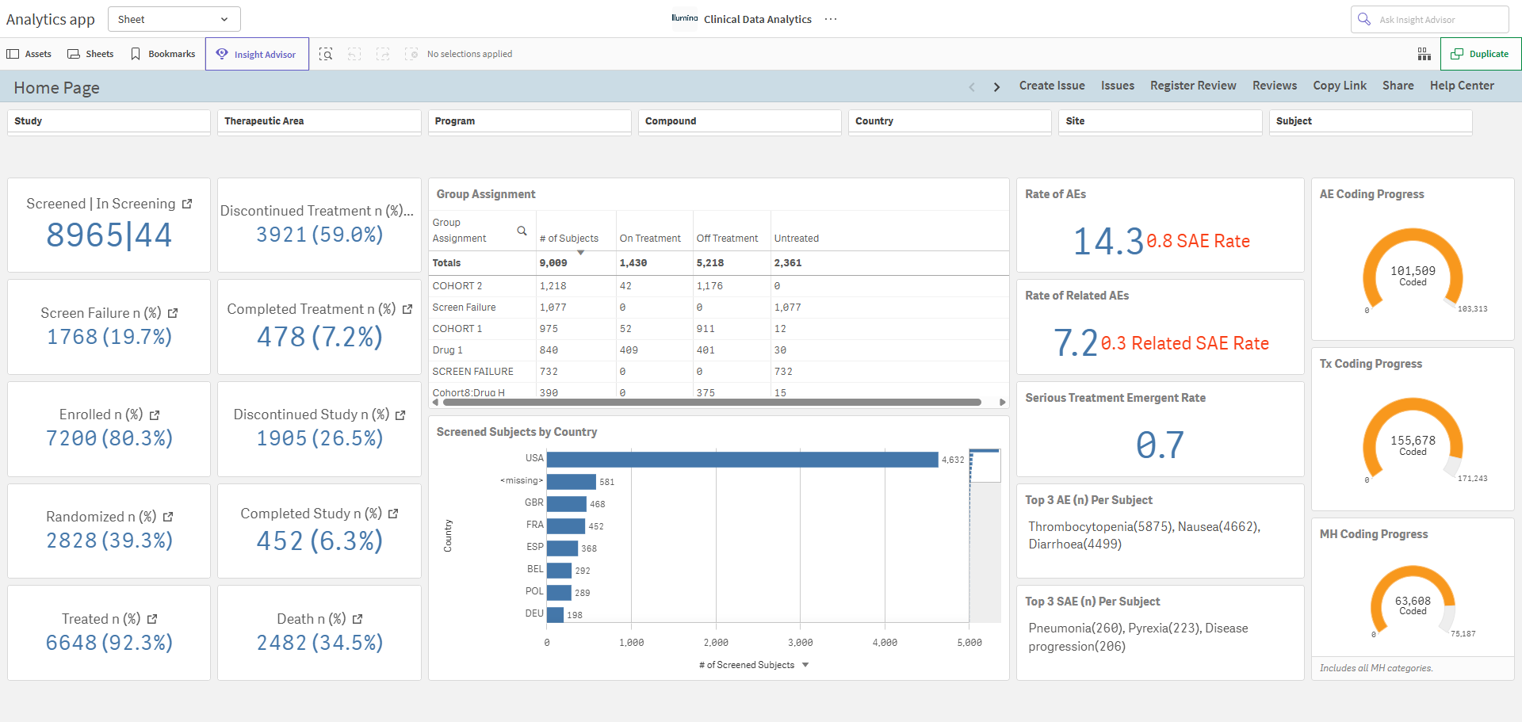Open the Enrolled external link icon
Screen dimensions: 1522x722
coord(155,414)
